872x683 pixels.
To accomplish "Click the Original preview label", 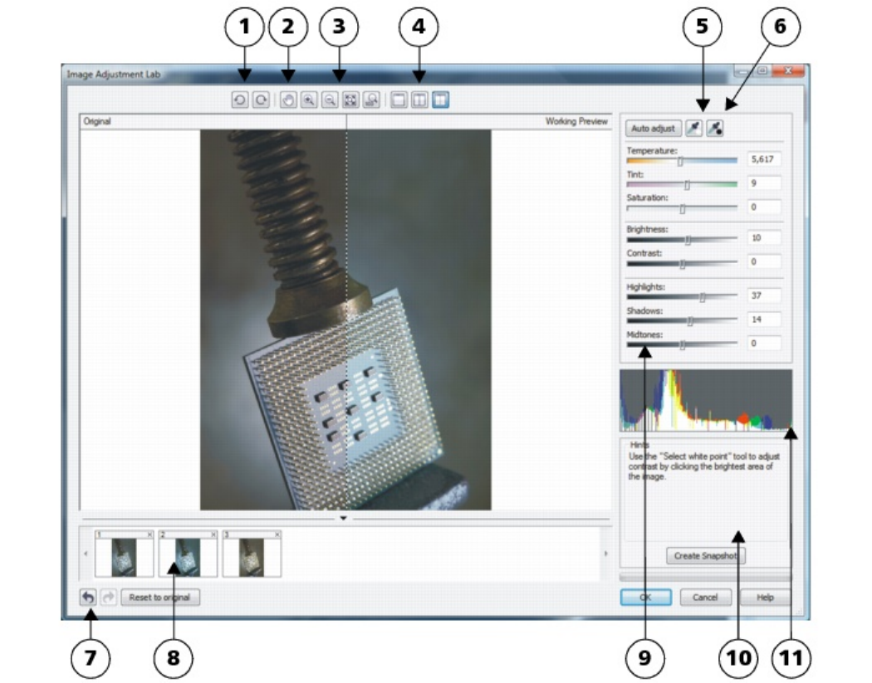I will [97, 121].
